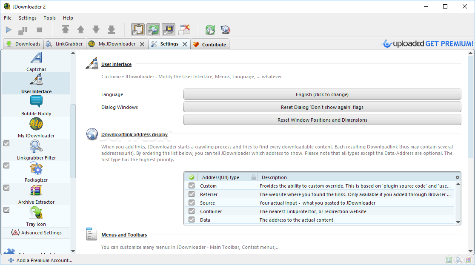Move selection to top of list
475x265 pixels.
click(x=65, y=29)
